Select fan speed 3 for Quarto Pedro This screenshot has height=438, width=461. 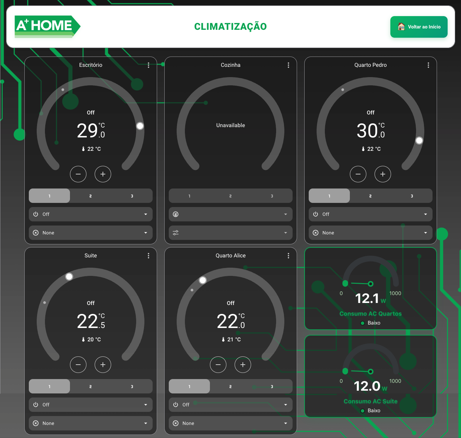tap(412, 196)
